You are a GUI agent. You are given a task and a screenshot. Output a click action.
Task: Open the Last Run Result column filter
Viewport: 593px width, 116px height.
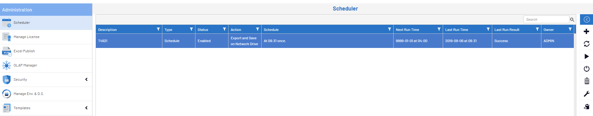pos(537,29)
